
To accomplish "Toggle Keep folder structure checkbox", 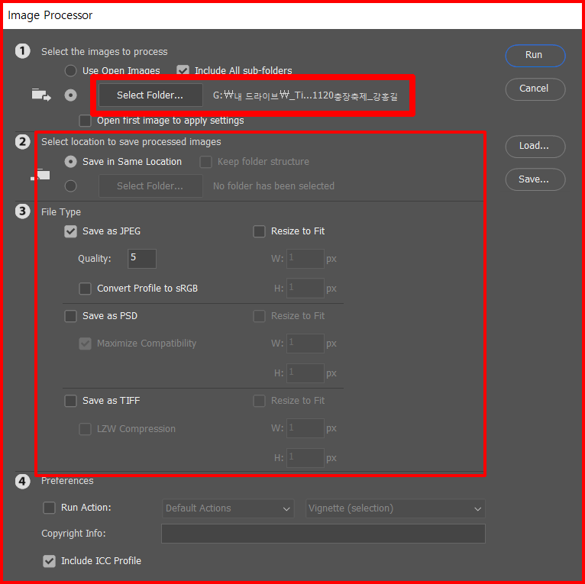I will coord(205,162).
